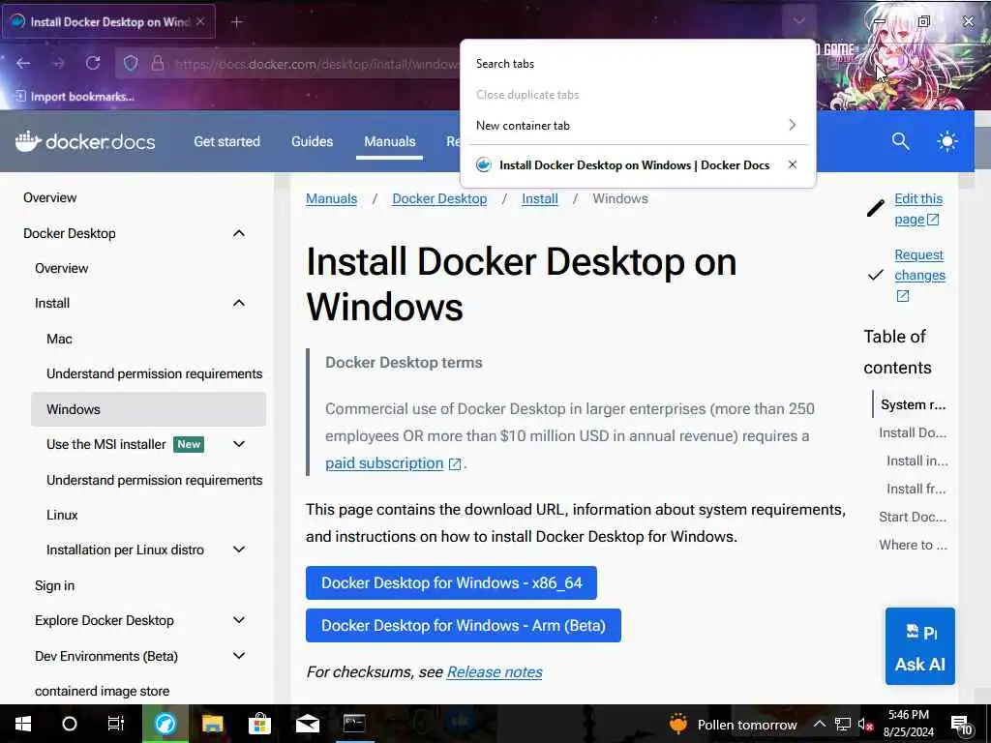Select Search tabs menu entry
Screen dimensions: 991x743
[x=639, y=64]
